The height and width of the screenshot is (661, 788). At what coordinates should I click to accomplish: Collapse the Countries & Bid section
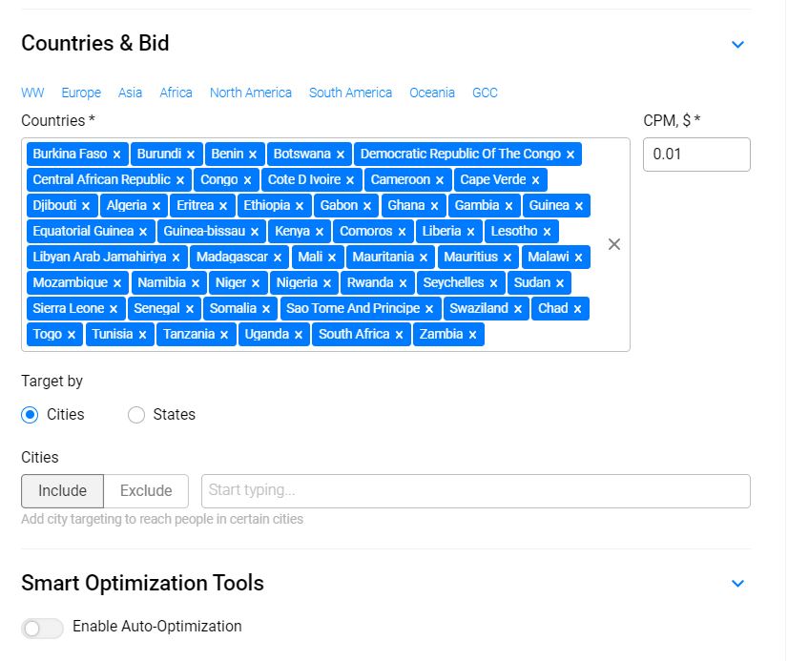(x=737, y=44)
